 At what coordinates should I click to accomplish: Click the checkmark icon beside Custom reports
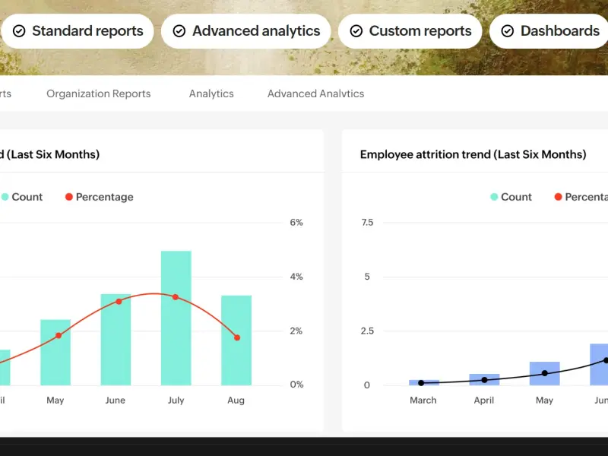[356, 31]
